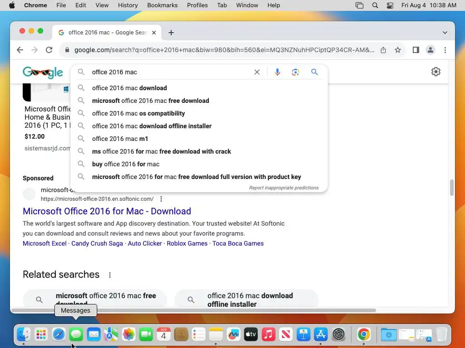Image resolution: width=465 pixels, height=348 pixels.
Task: Open Chrome profile avatar menu
Action: (x=430, y=50)
